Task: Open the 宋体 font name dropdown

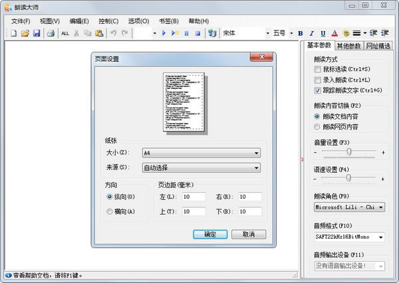Action: [268, 33]
